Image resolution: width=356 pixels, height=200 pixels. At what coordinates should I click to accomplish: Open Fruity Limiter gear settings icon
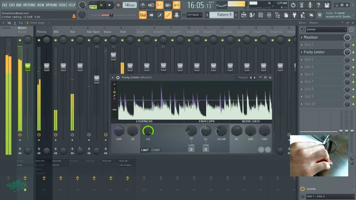tap(118, 77)
